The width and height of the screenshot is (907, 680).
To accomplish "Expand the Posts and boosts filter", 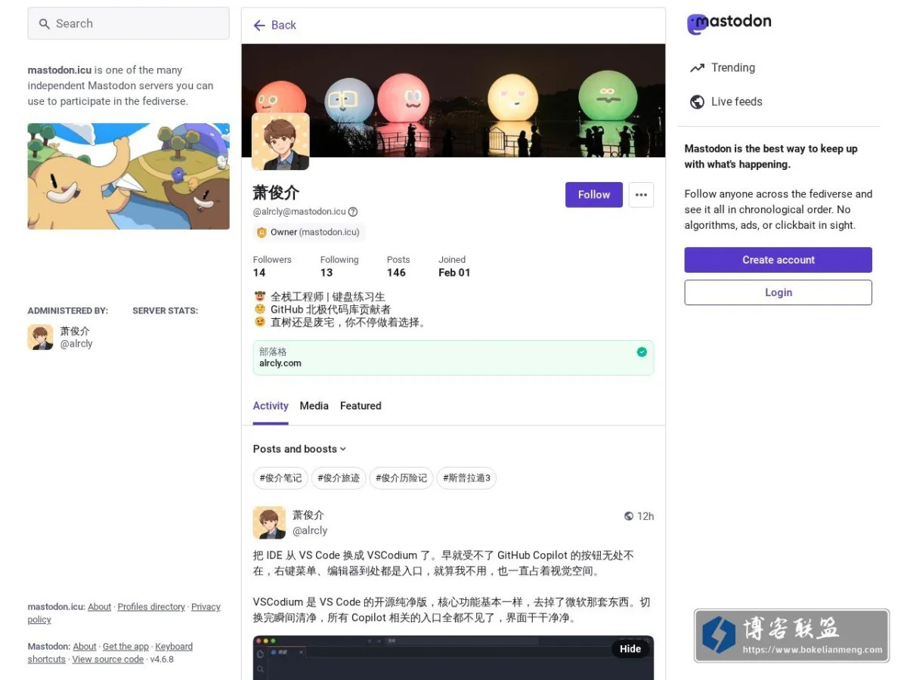I will click(299, 449).
